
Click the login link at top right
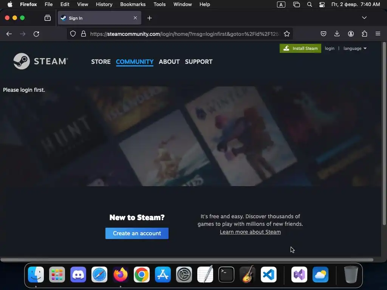[330, 48]
